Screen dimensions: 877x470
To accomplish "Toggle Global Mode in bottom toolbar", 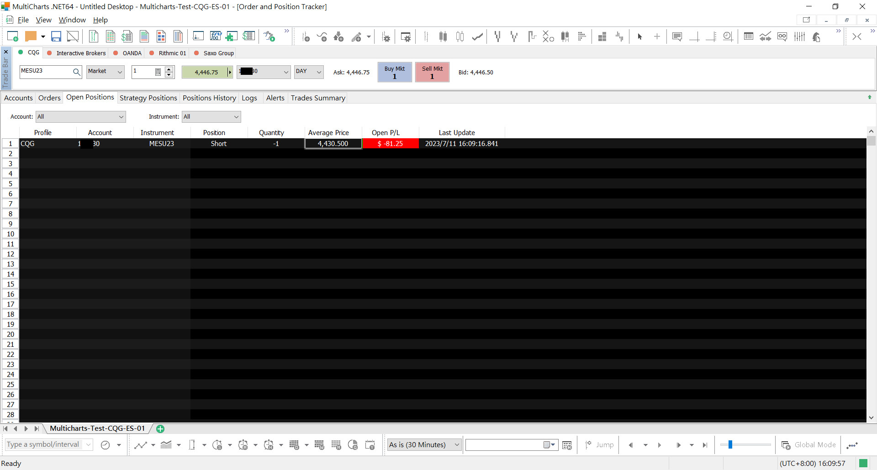I will point(809,445).
